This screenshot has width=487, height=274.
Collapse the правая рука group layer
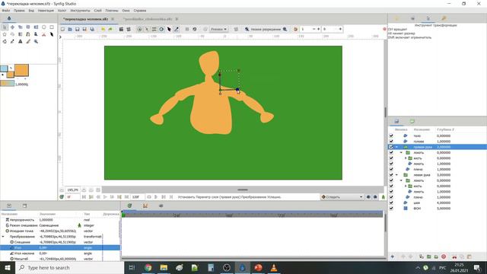coord(396,147)
